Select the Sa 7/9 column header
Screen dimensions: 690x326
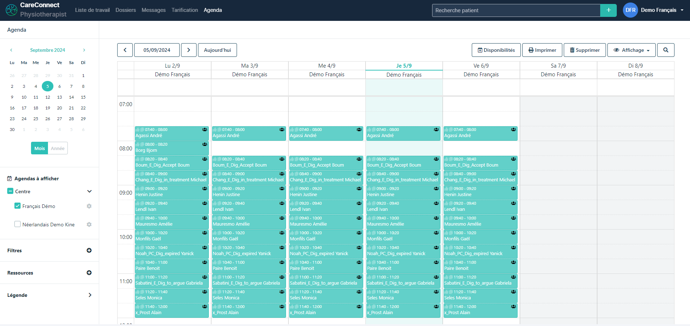tap(558, 66)
